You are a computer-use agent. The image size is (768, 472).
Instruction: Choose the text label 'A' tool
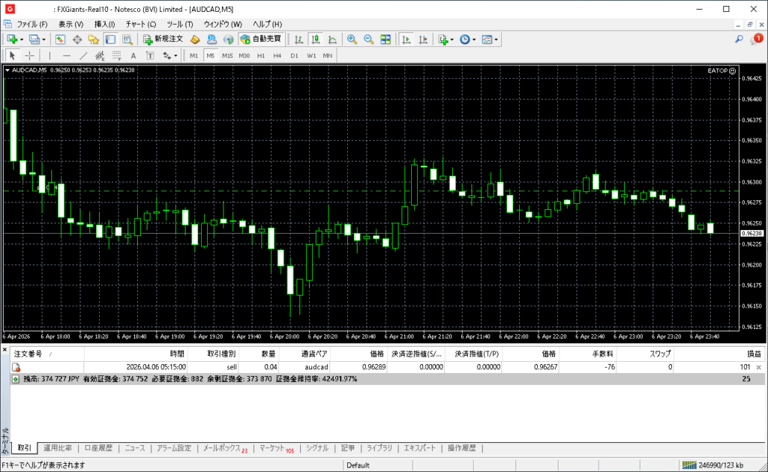133,55
